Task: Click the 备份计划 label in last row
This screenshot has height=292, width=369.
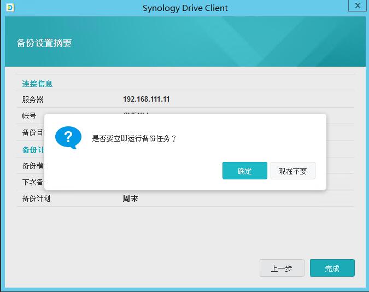Action: point(36,198)
